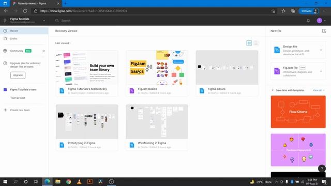The image size is (331, 186).
Task: Create a new Design file
Action: pyautogui.click(x=298, y=50)
